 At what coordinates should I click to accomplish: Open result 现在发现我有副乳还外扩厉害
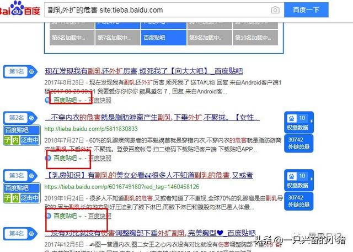[144, 71]
